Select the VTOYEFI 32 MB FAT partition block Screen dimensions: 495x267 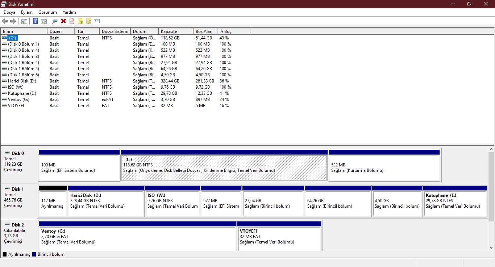[279, 236]
